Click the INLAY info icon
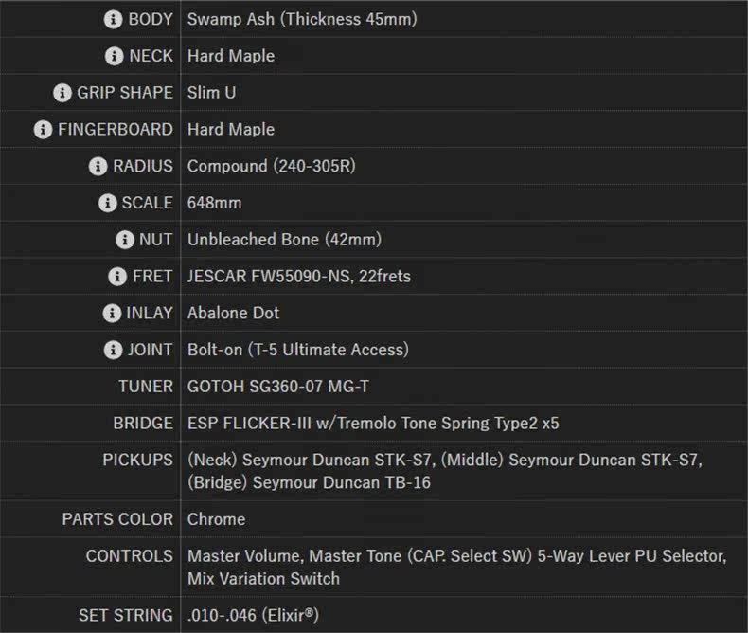 pos(111,314)
